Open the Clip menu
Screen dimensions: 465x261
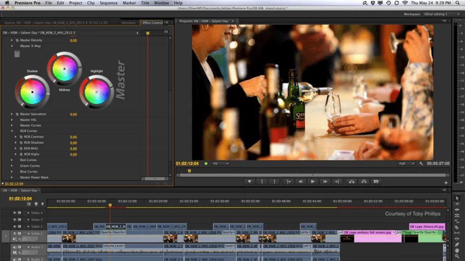pyautogui.click(x=91, y=3)
